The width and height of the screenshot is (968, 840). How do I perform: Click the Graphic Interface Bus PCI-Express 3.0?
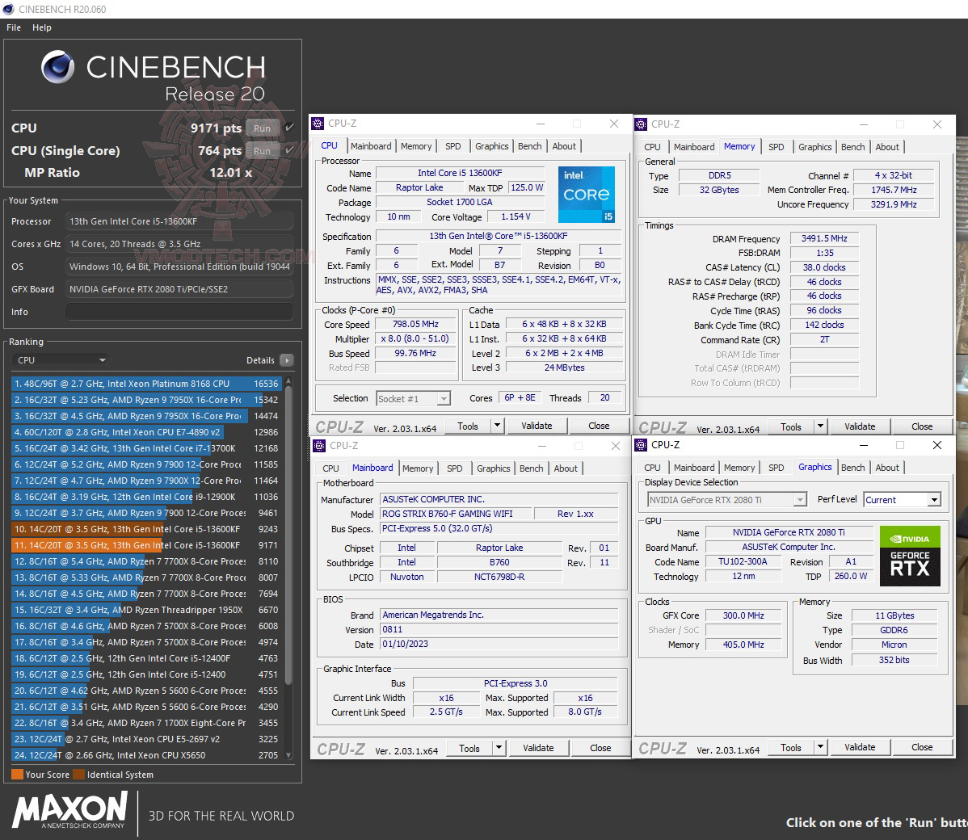pyautogui.click(x=516, y=683)
